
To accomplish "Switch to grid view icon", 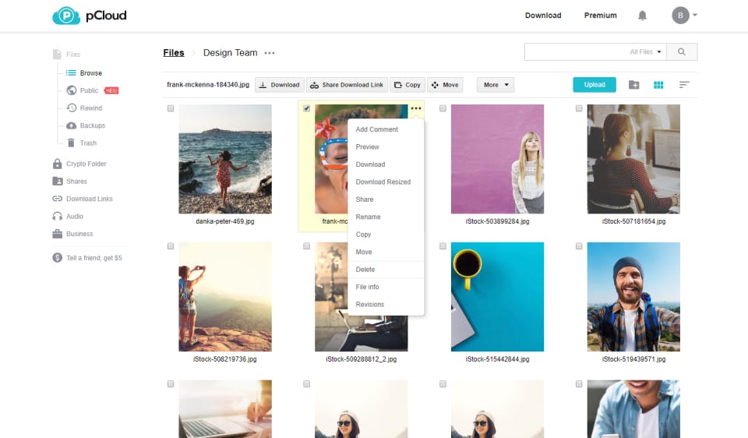I will pos(658,85).
